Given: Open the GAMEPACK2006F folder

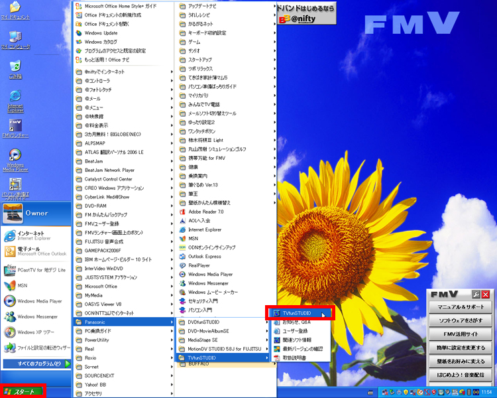Looking at the screenshot, I should click(x=124, y=251).
